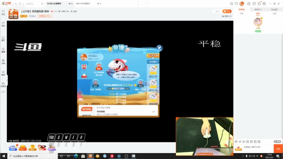Open the small red treasure chest below the anchor avatar

pos(84,67)
